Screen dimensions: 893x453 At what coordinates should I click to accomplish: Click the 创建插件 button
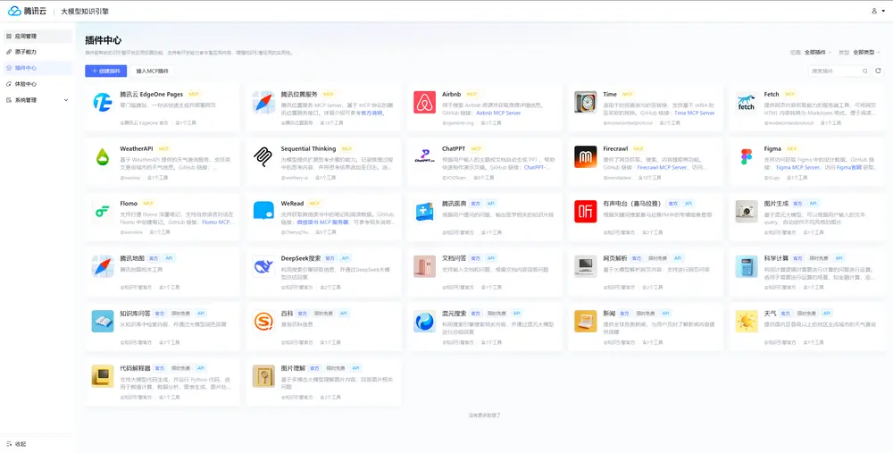(105, 71)
